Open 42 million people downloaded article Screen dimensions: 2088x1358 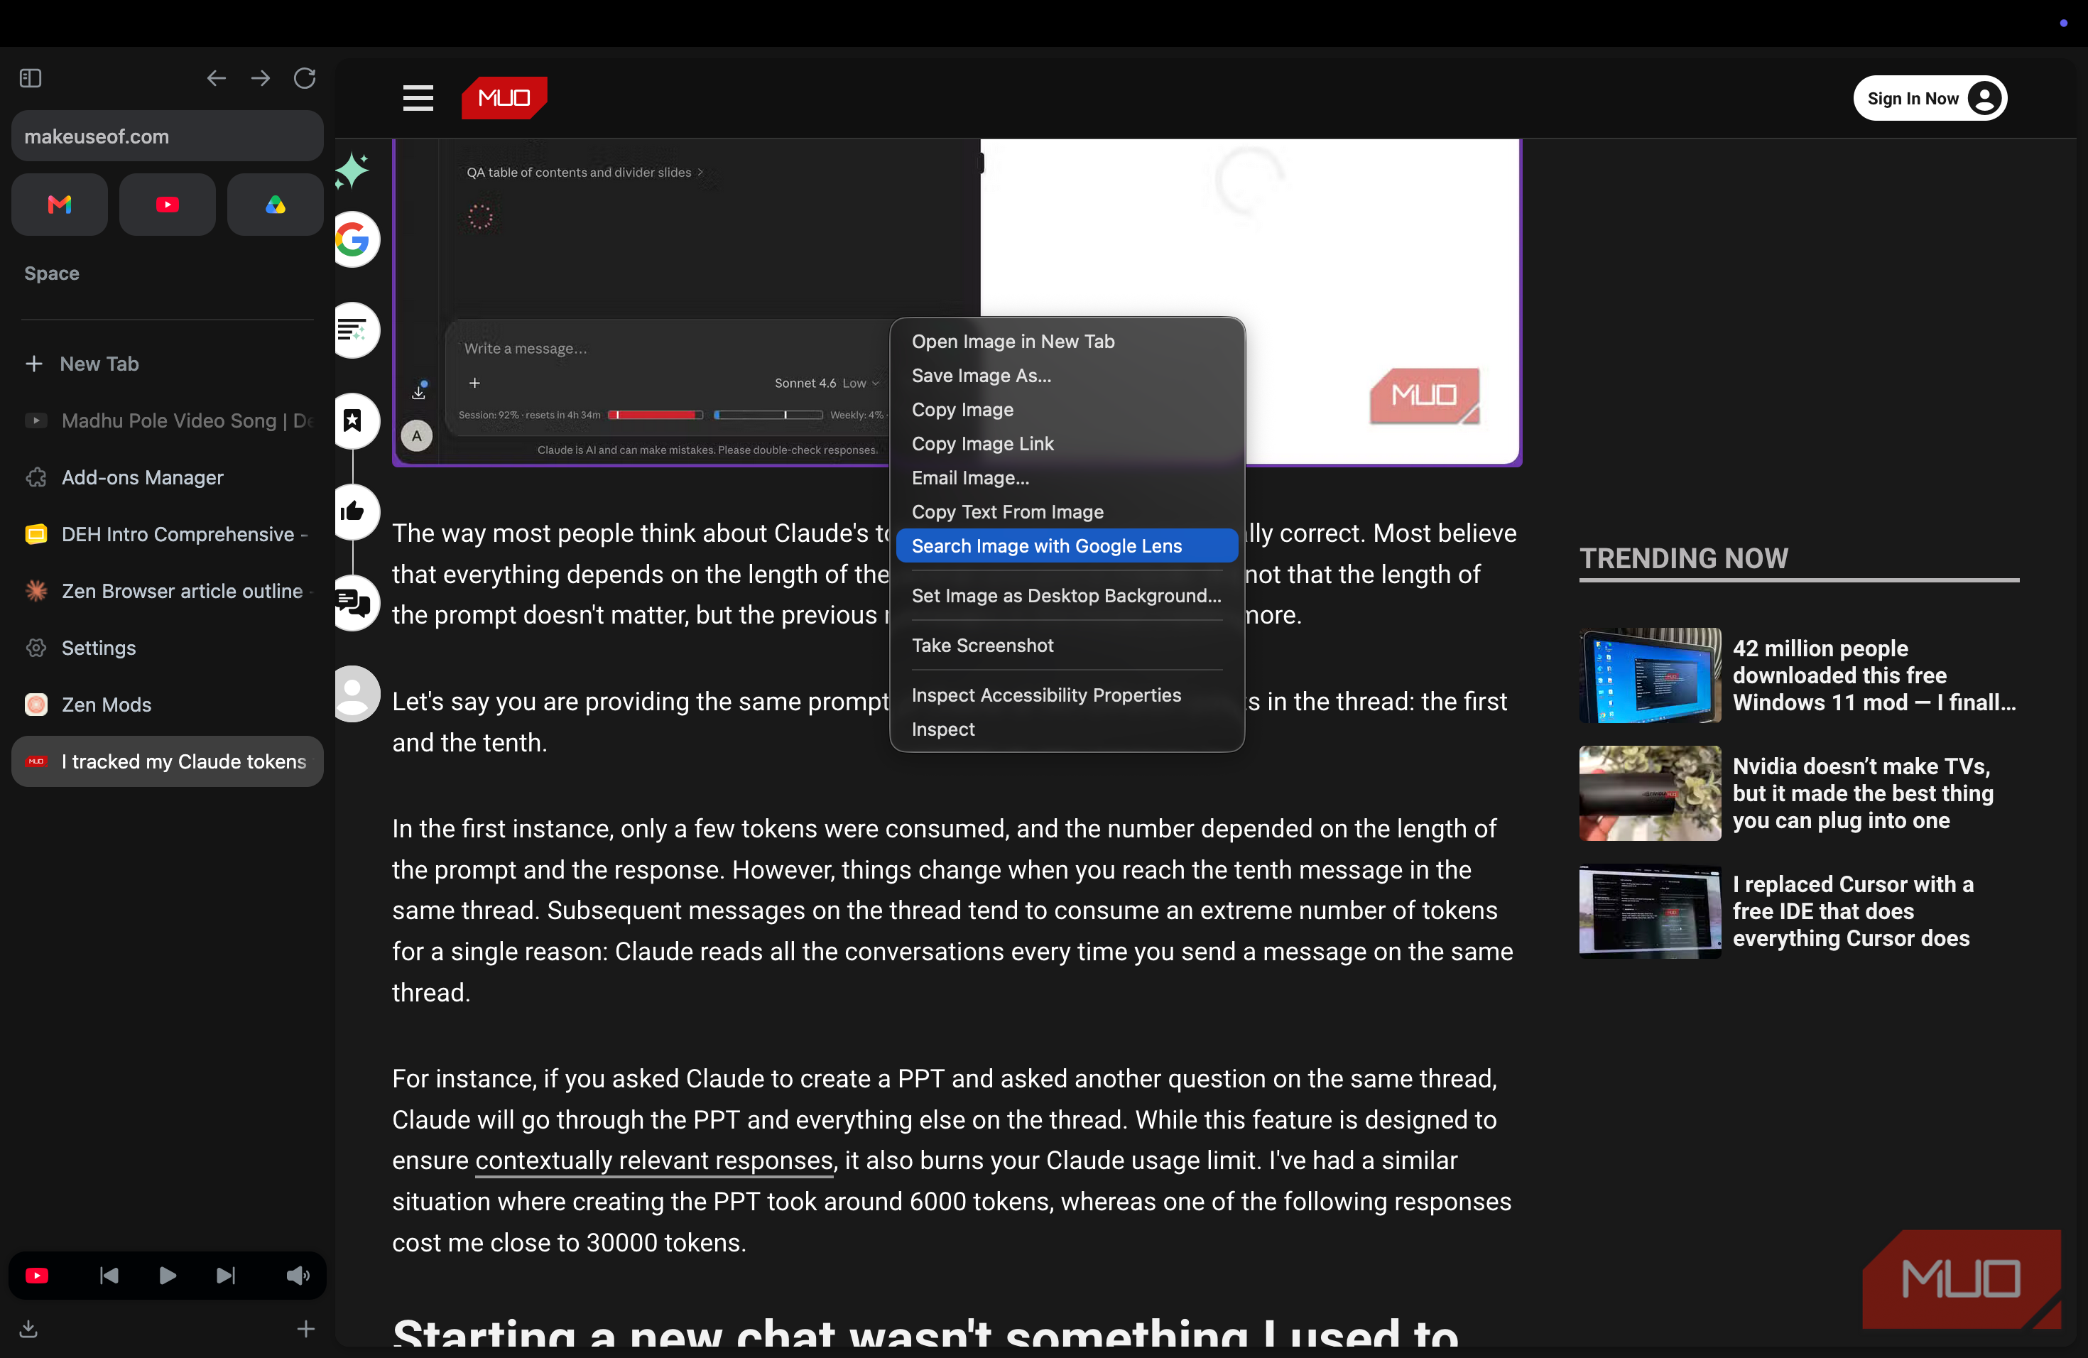[1875, 675]
